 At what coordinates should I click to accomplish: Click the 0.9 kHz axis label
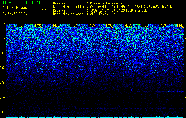(x=2, y=68)
